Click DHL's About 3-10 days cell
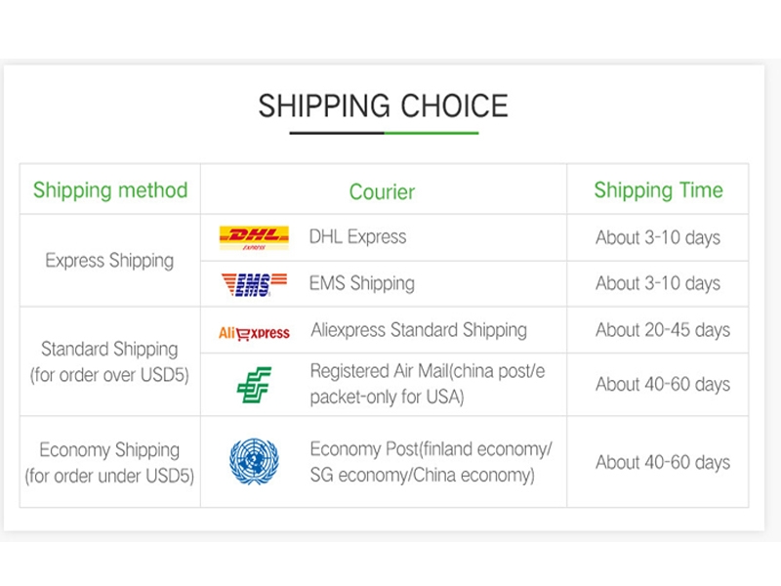The height and width of the screenshot is (586, 781). tap(657, 237)
